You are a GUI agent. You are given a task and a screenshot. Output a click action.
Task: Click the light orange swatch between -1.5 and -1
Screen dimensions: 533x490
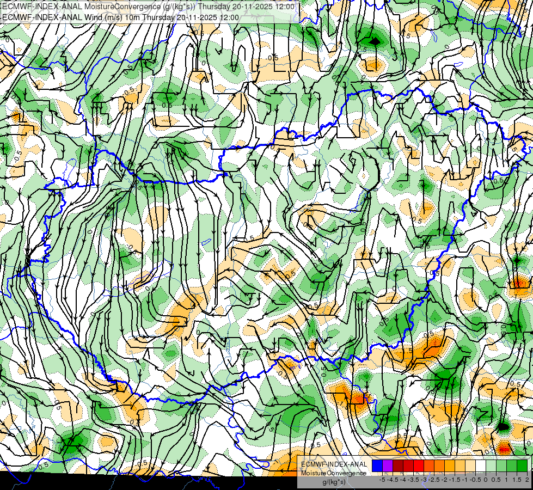[460, 466]
